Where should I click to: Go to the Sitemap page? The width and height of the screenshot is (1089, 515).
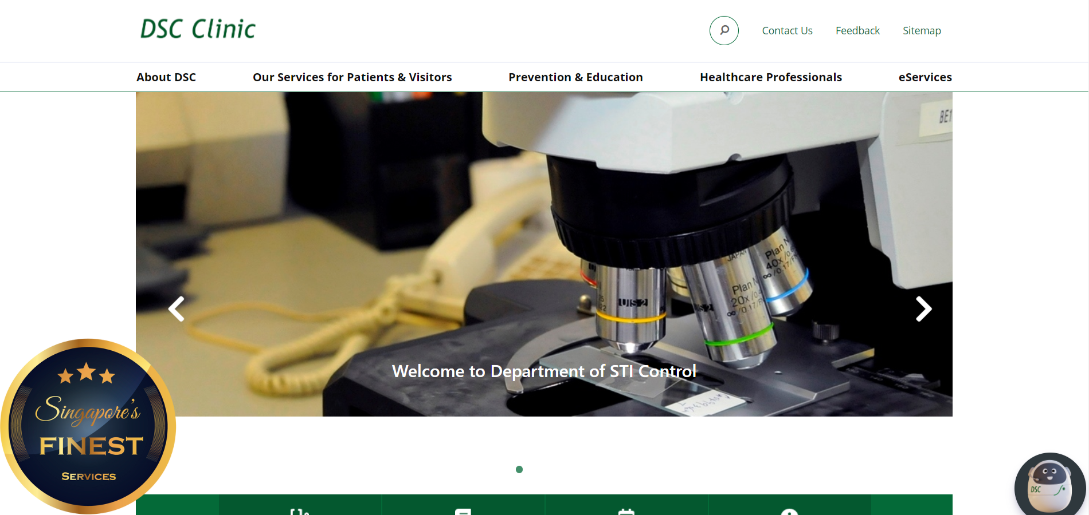(922, 31)
